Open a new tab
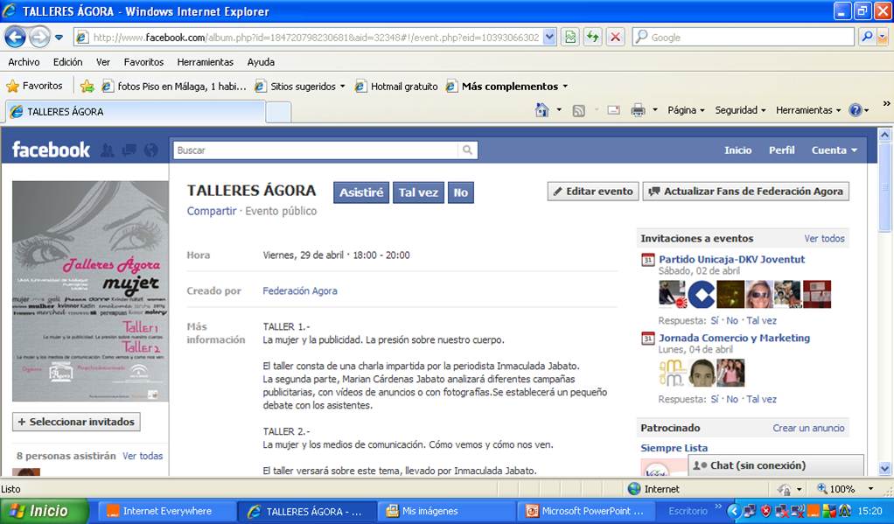The height and width of the screenshot is (524, 894). click(279, 112)
